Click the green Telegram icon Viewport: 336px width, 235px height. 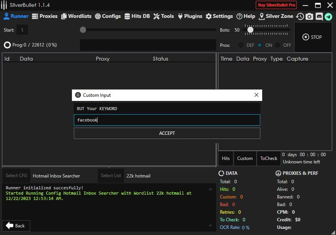coord(328,16)
